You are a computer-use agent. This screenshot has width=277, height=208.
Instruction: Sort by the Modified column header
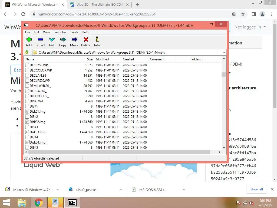coord(107,59)
